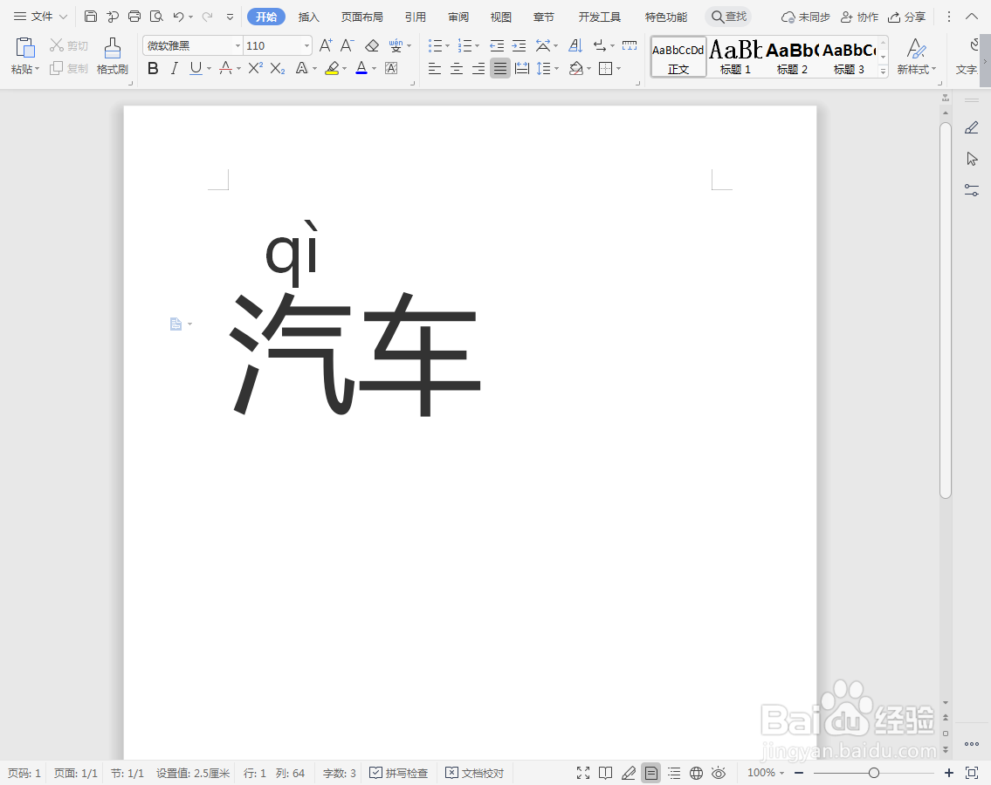Click the 未同步 sync button
991x785 pixels.
[805, 17]
